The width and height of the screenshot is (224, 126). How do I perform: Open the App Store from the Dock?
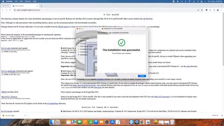click(112, 122)
